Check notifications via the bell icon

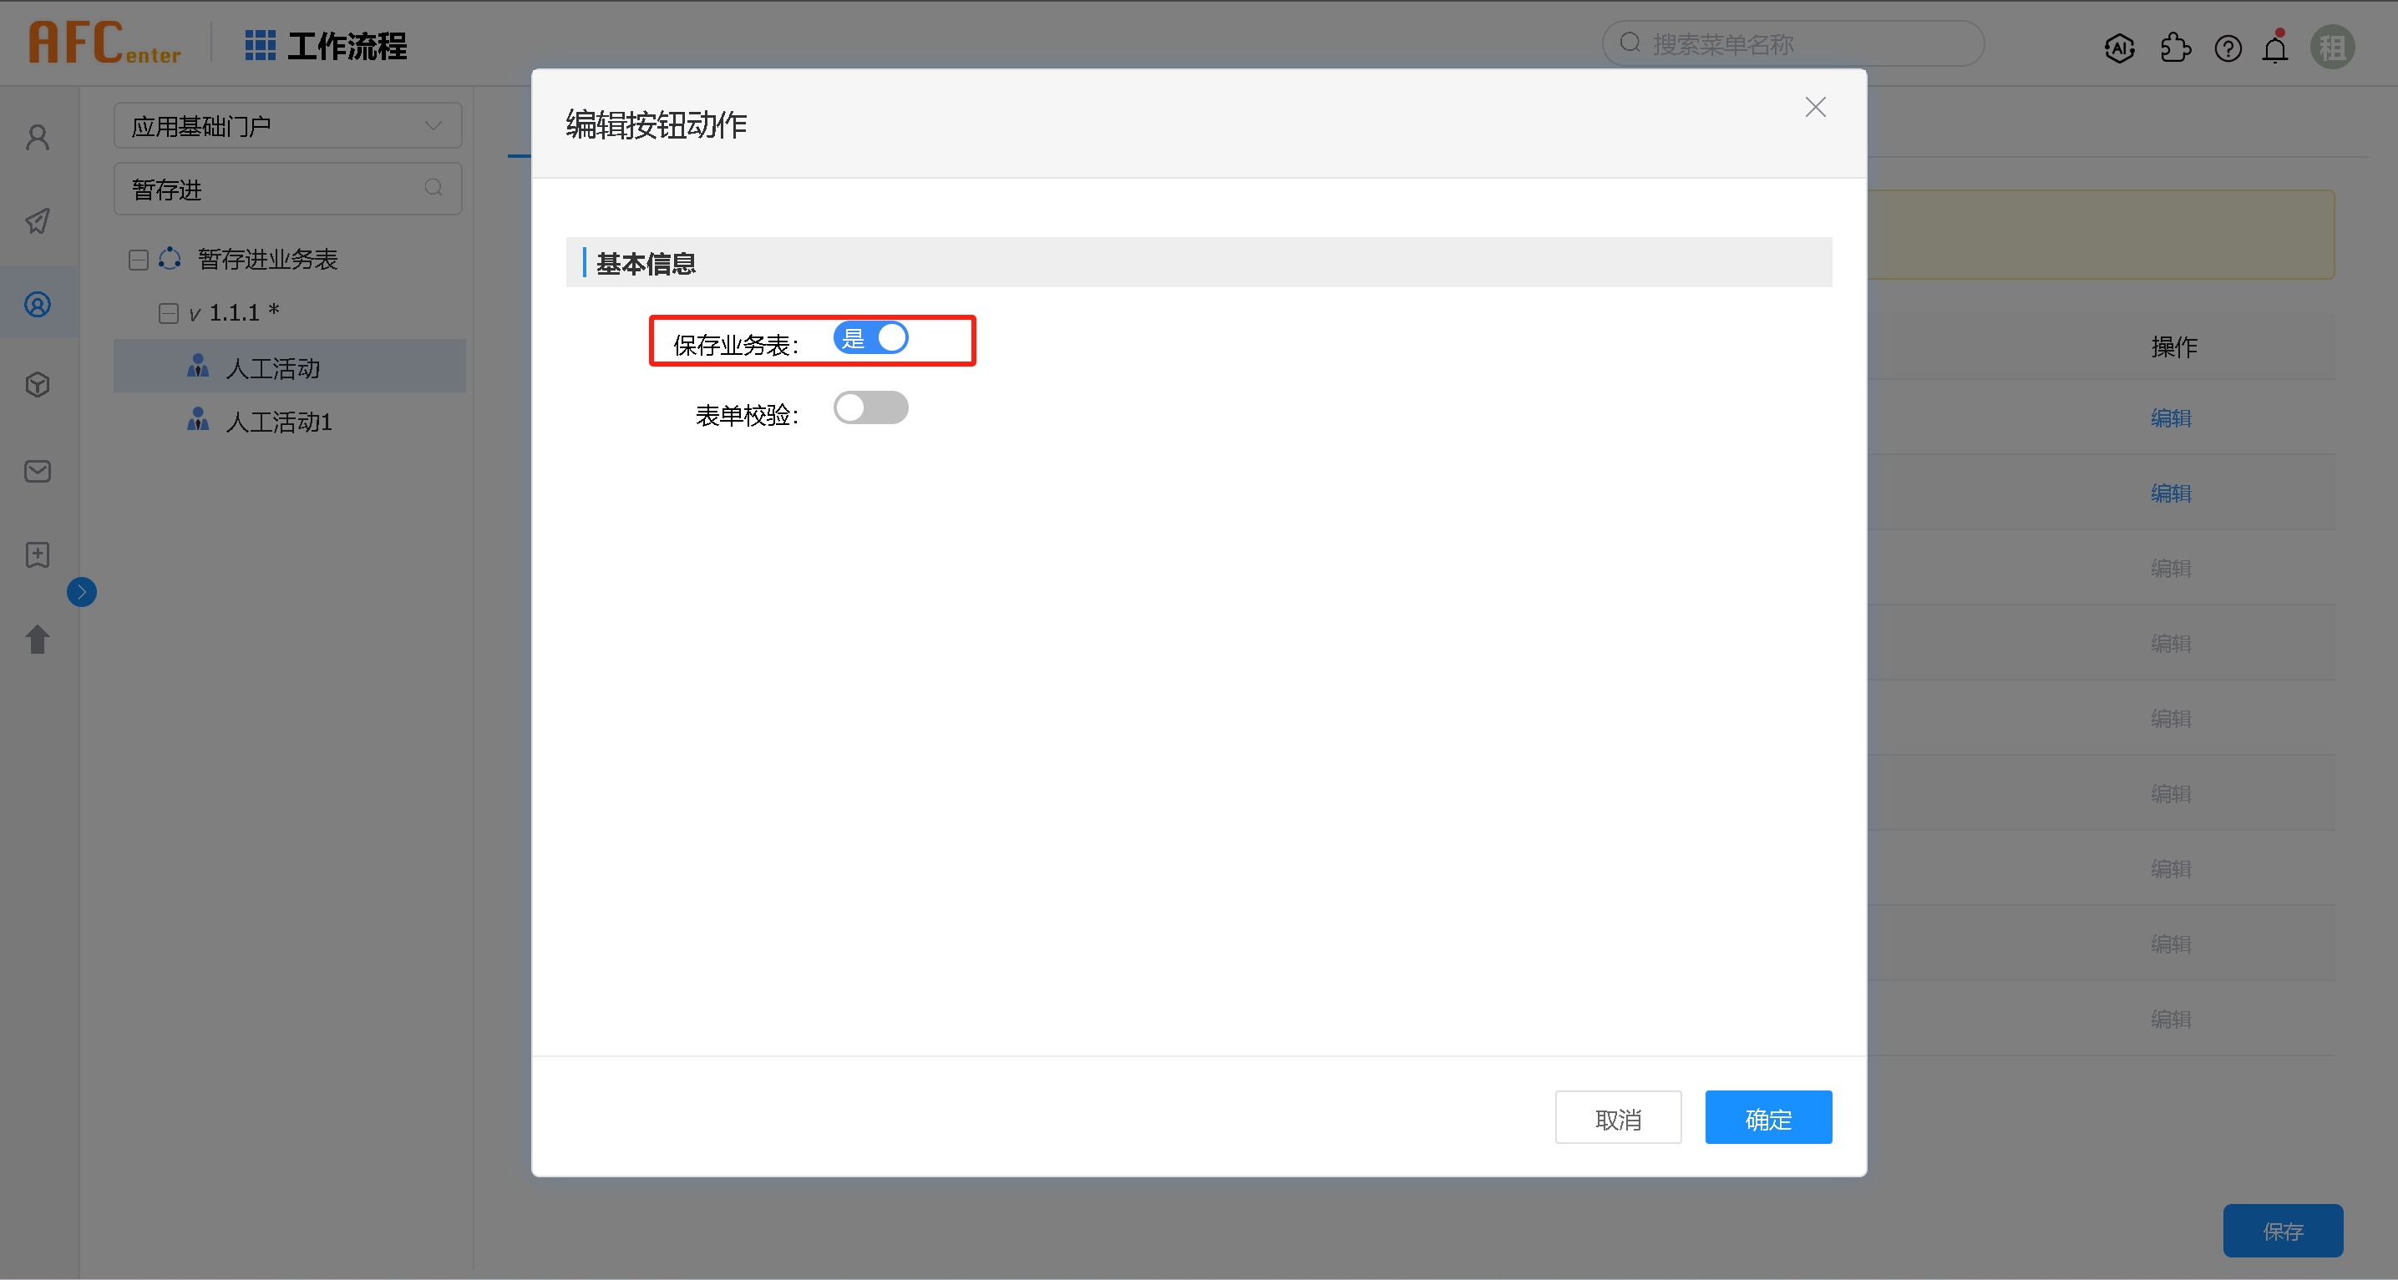[2275, 48]
